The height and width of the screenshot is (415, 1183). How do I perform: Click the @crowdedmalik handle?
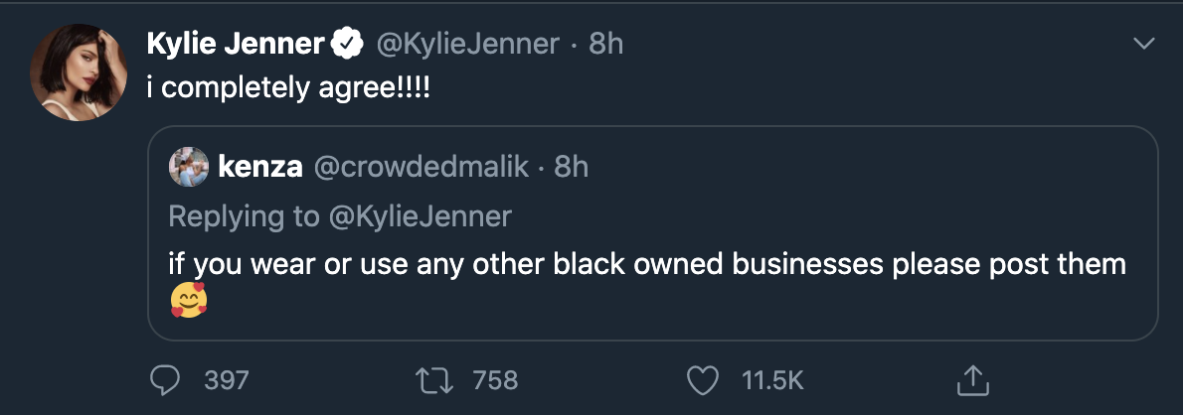(420, 167)
